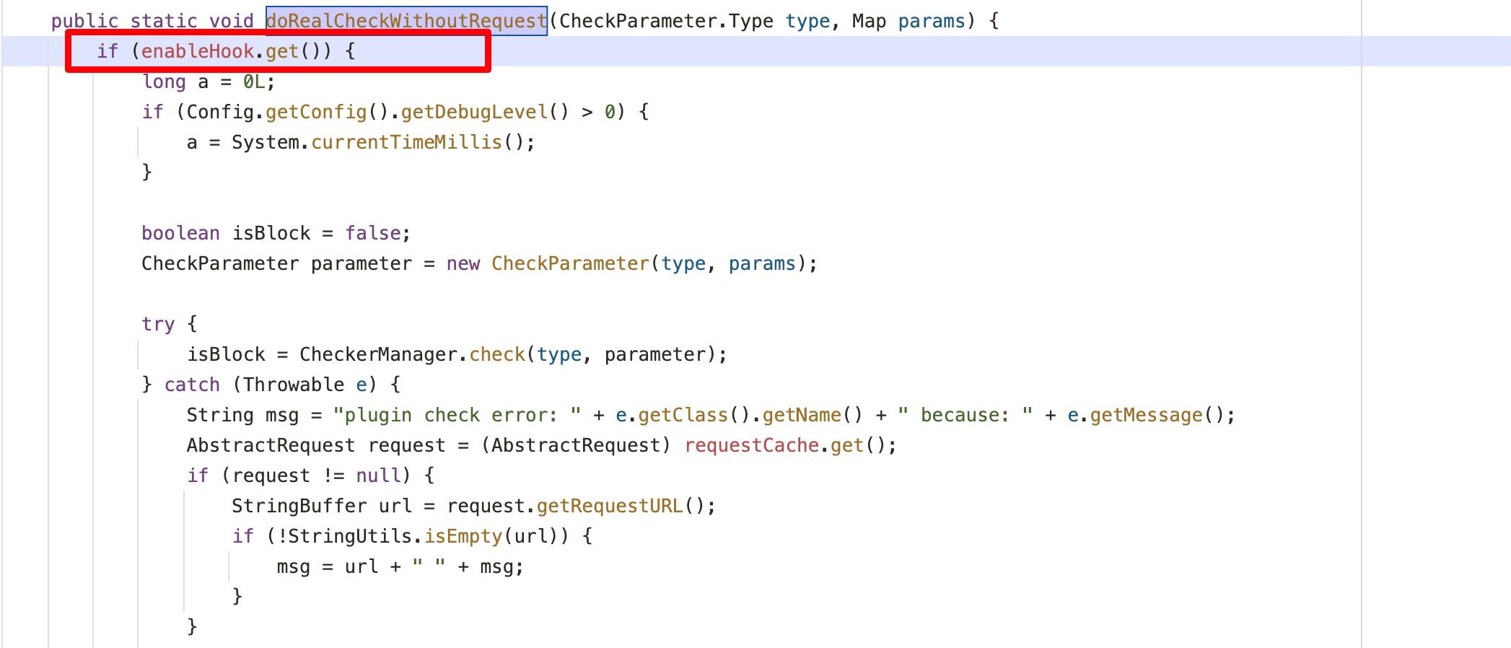Click the try keyword
This screenshot has height=648, width=1511.
[158, 324]
